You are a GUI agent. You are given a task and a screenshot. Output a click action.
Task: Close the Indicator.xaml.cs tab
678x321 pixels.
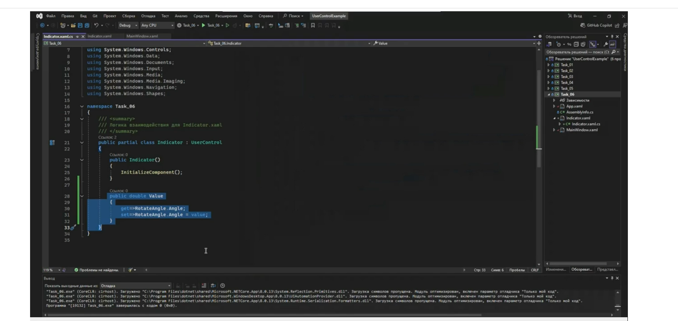pyautogui.click(x=83, y=36)
